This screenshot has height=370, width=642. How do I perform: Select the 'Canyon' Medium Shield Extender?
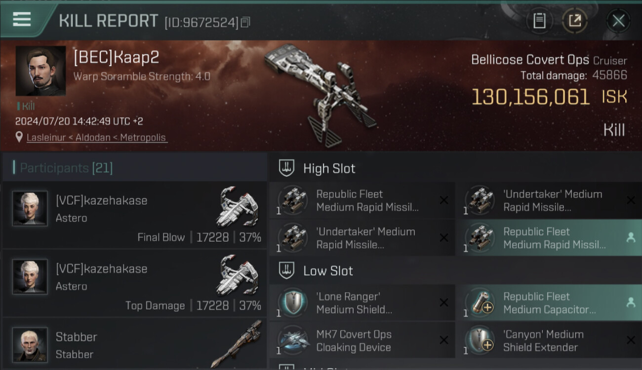coord(549,340)
